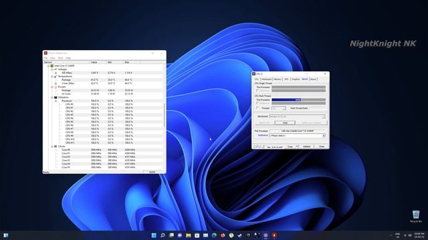This screenshot has height=240, width=428.
Task: Tick the Threads checkbox in CPU-Z
Action: (257, 108)
